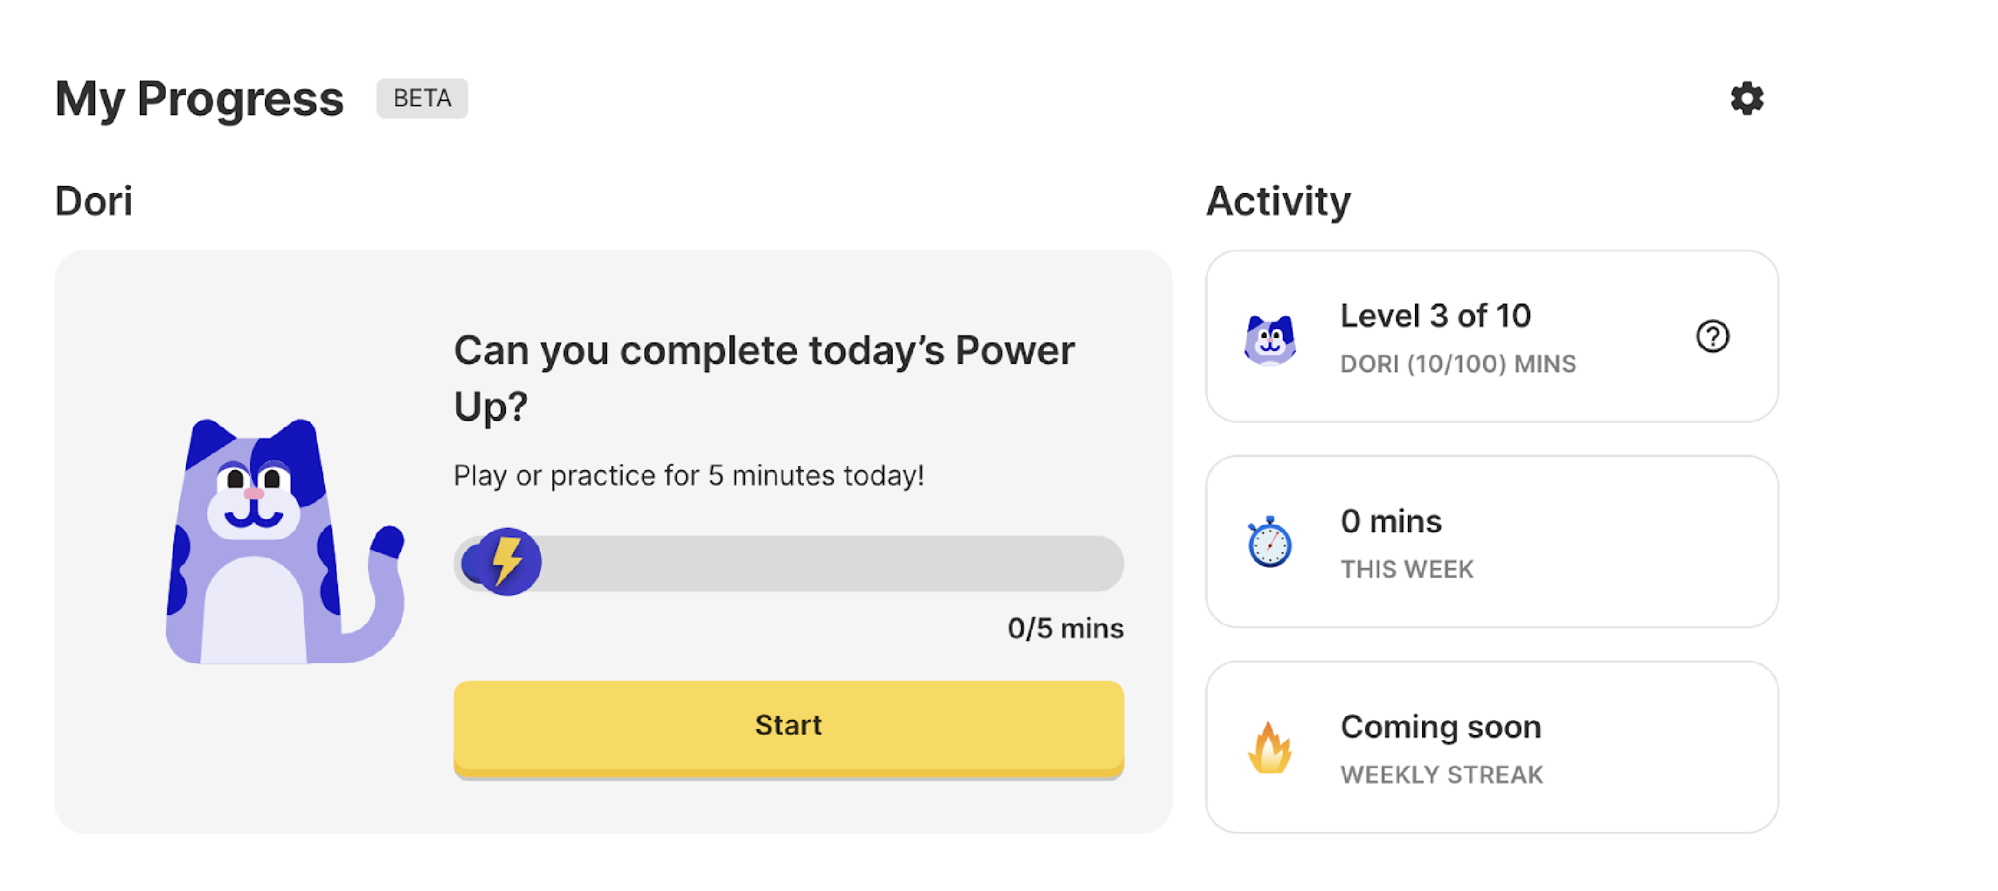
Task: Click the lightning bolt Power Up icon
Action: [507, 561]
